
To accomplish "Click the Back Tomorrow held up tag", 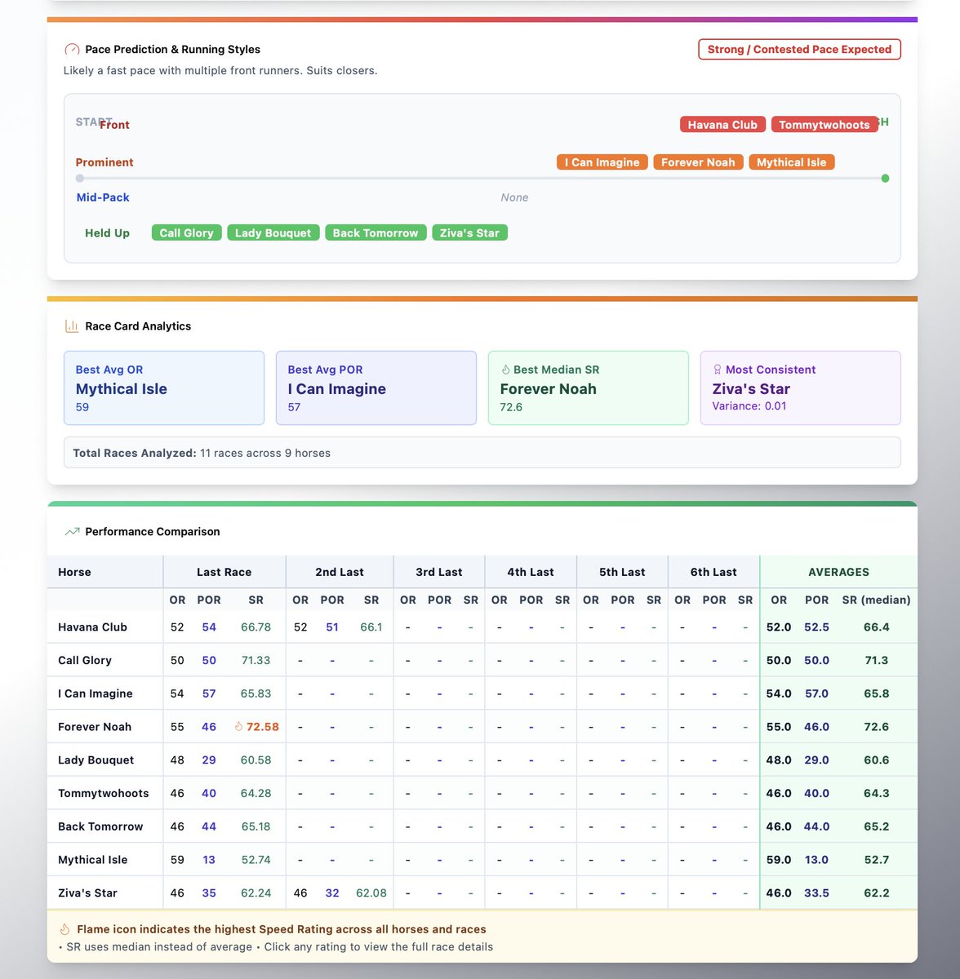I will coord(376,233).
